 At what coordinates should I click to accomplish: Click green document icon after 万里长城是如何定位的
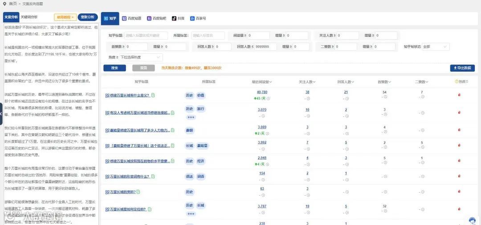[150, 209]
